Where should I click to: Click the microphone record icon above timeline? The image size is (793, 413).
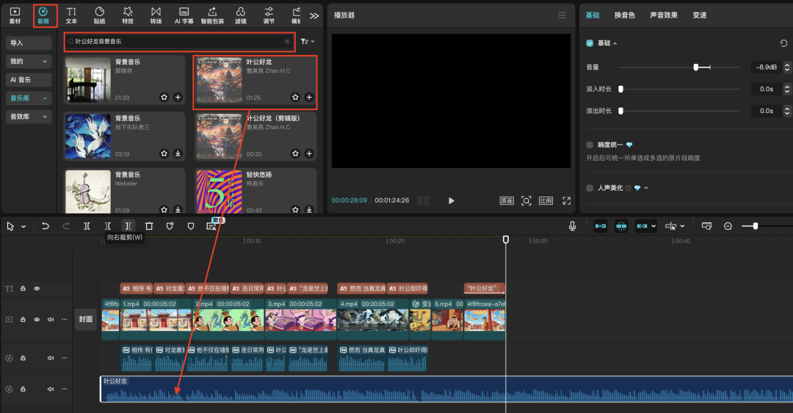[x=572, y=226]
